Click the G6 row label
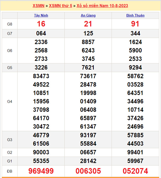Viewport: 161px width, 178px height. tap(10, 50)
